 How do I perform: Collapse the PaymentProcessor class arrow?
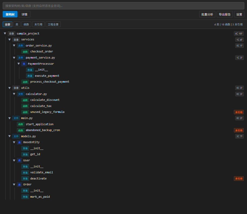19,64
